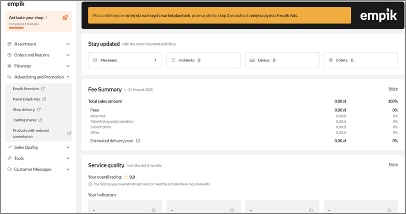The image size is (406, 214).
Task: Open the Tools sidebar menu
Action: coord(19,158)
